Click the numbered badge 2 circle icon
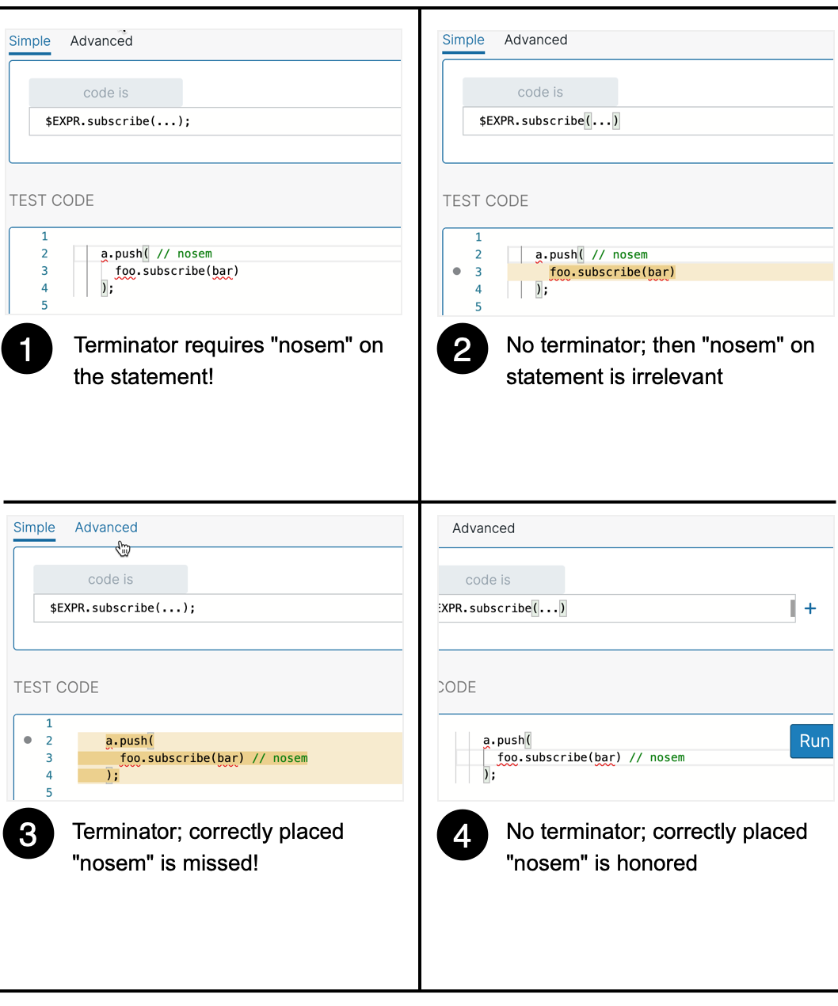Screen dimensions: 838x1006 (463, 349)
